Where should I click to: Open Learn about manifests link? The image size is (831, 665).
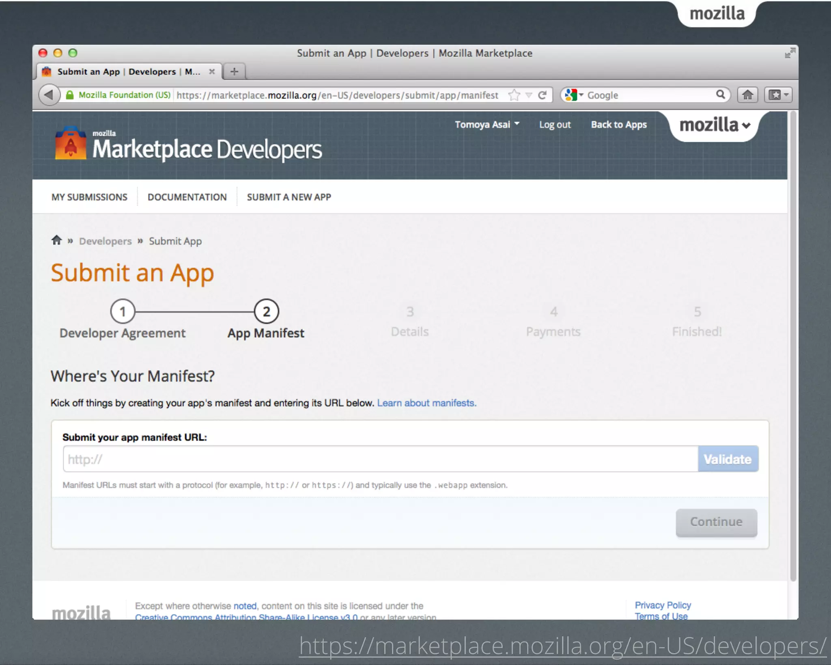coord(427,403)
